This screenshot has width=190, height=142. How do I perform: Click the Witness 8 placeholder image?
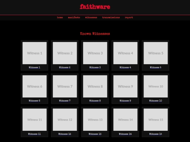[x=95, y=86]
